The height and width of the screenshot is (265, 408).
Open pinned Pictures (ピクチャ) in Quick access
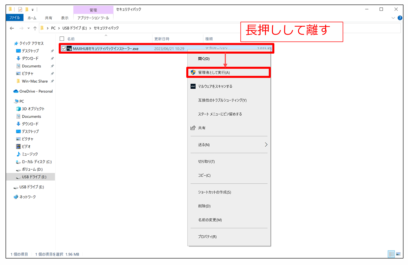pos(28,73)
